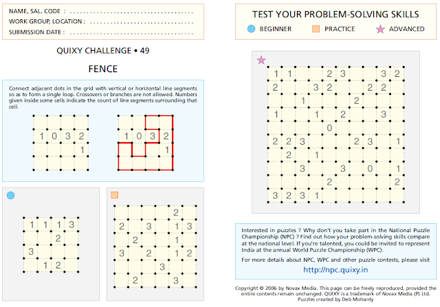
Task: Click the copyright notice text
Action: (335, 293)
